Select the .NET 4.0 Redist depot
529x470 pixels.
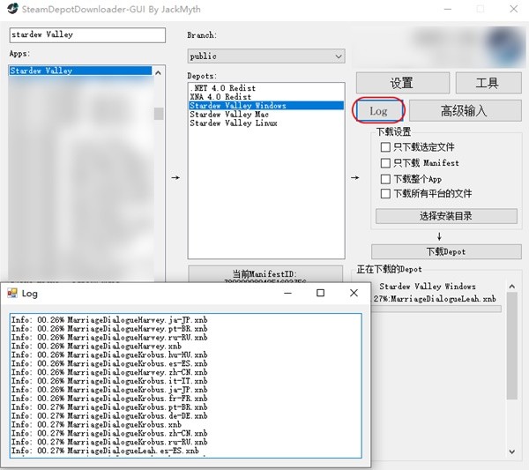266,88
